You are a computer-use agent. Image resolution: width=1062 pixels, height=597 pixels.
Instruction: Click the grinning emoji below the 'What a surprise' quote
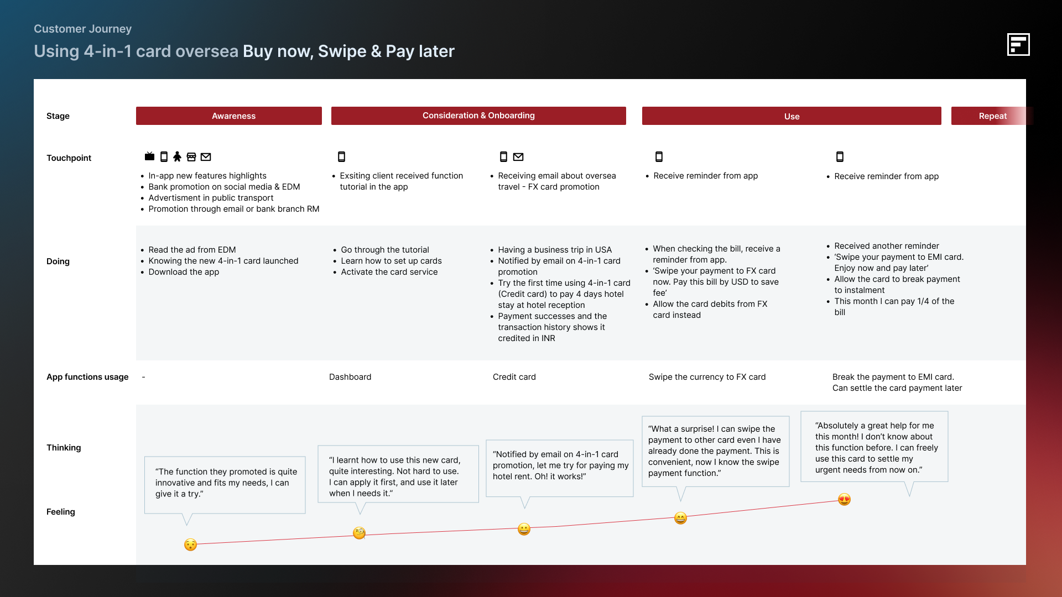(680, 518)
